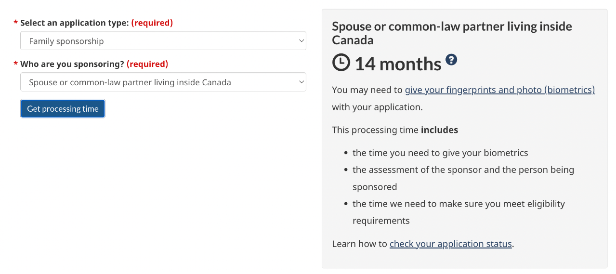Click the 'Learn how to' sentence text

[x=359, y=244]
